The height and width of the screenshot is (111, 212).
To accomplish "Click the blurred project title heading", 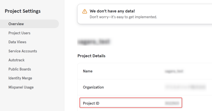I will point(94,42).
